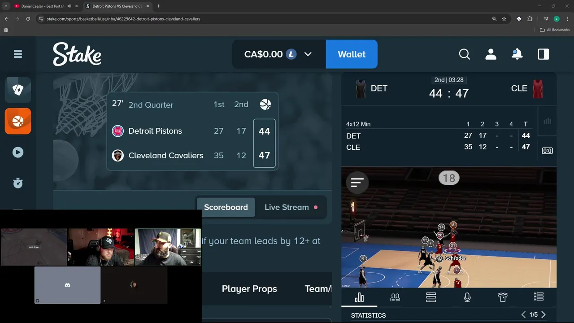
Task: Select the Player Props market tab
Action: pyautogui.click(x=249, y=289)
